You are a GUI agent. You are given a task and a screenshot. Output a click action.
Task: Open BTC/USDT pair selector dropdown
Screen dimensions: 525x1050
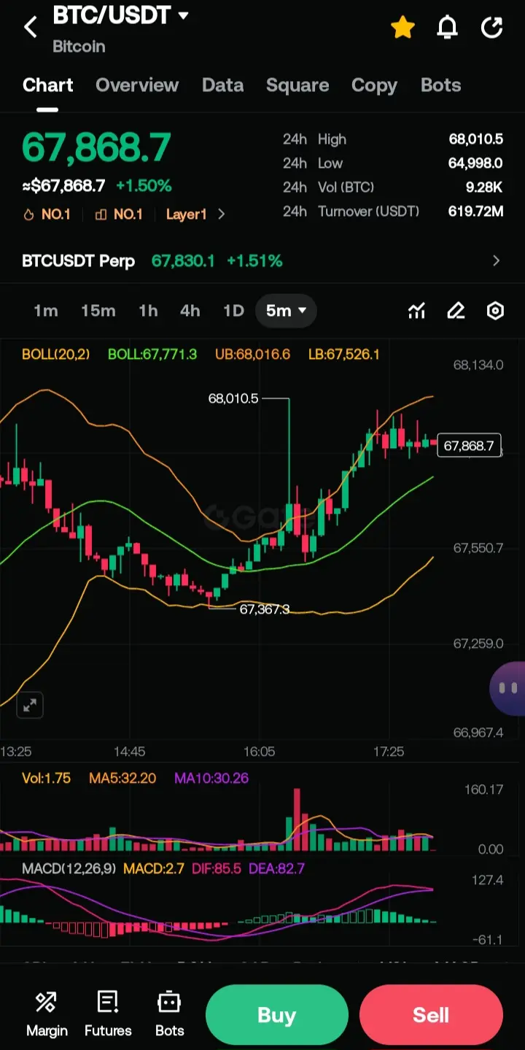click(121, 15)
